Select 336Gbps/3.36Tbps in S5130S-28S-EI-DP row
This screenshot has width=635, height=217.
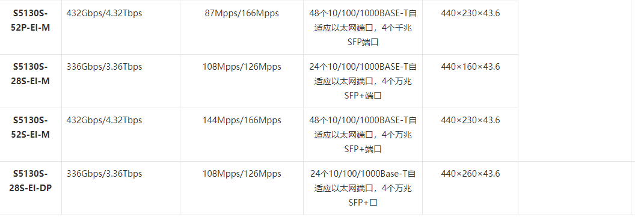[x=105, y=174]
